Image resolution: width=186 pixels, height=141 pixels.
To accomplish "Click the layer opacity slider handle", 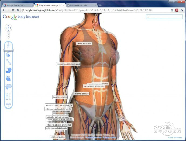I will (x=8, y=50).
